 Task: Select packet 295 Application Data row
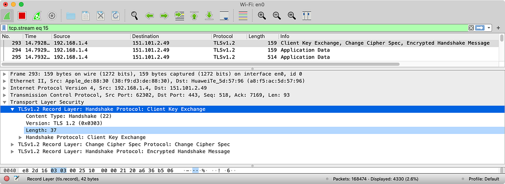pyautogui.click(x=251, y=57)
